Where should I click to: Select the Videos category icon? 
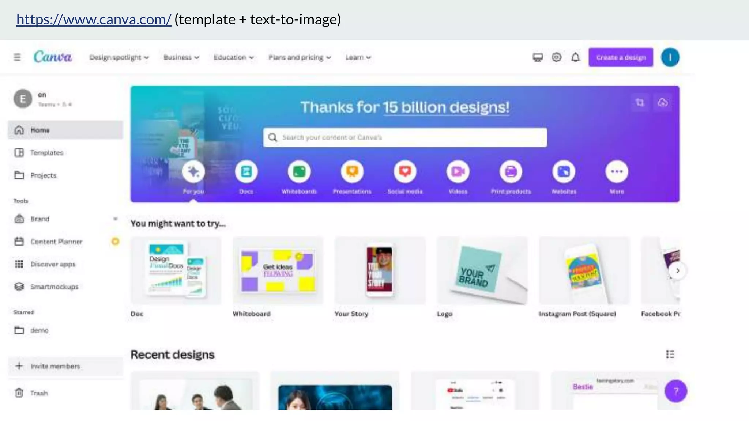coord(458,171)
